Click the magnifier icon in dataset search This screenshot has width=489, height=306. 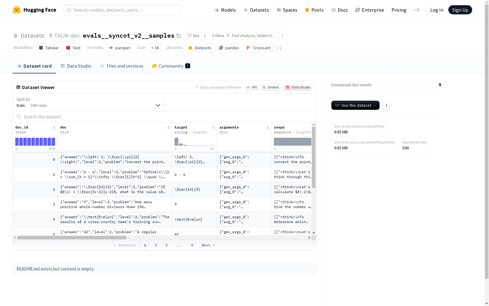pyautogui.click(x=19, y=117)
